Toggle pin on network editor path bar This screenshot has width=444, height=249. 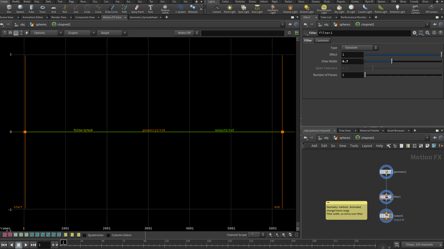[x=435, y=138]
